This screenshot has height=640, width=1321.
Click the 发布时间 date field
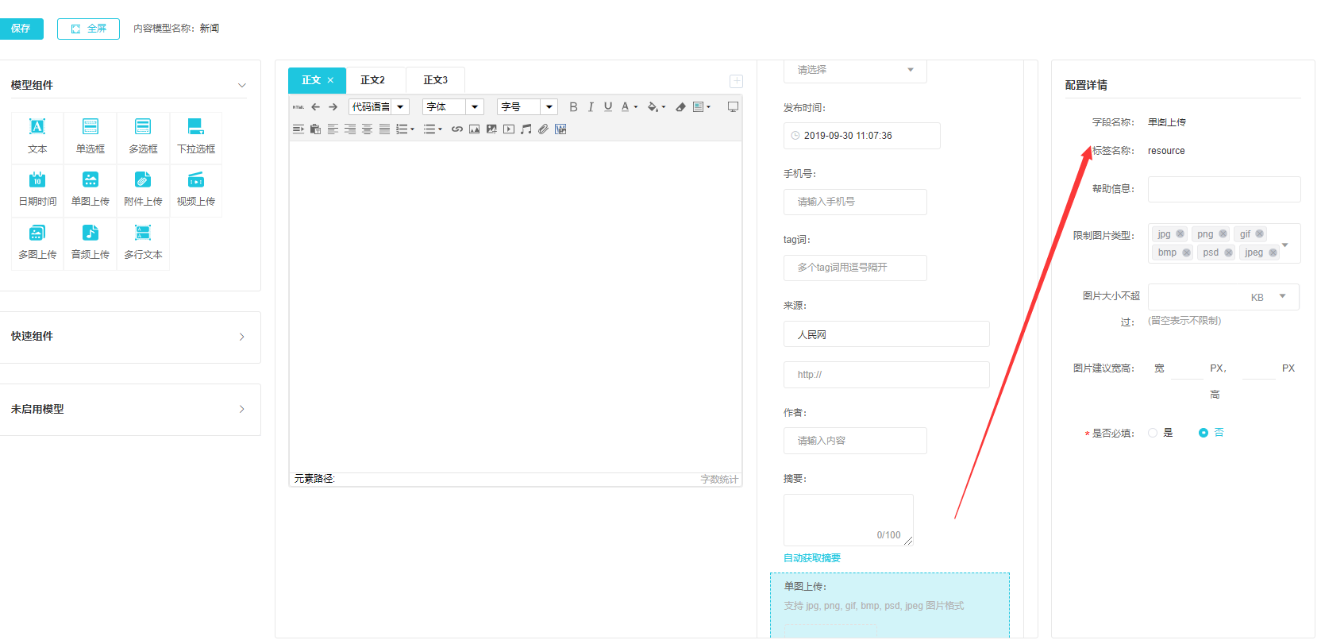[x=862, y=136]
